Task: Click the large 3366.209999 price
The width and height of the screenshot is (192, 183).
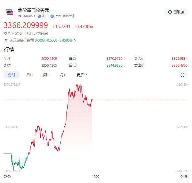Action: point(26,26)
